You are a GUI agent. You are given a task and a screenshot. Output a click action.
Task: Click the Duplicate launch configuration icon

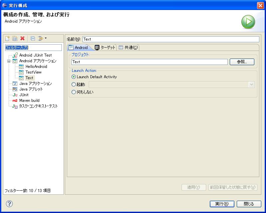click(x=15, y=38)
